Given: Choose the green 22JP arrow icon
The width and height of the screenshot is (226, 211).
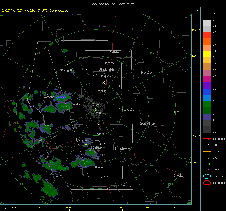Looking at the screenshot, I should click(x=207, y=164).
